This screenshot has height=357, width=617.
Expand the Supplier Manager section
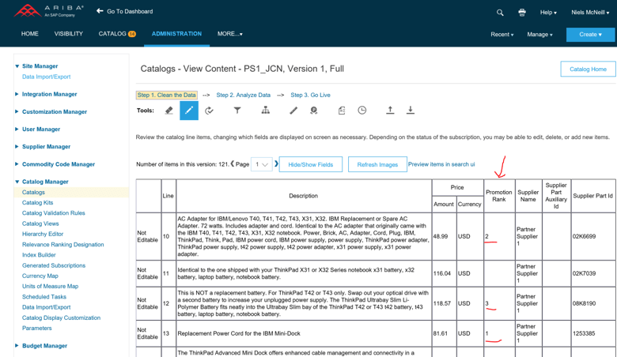[17, 146]
